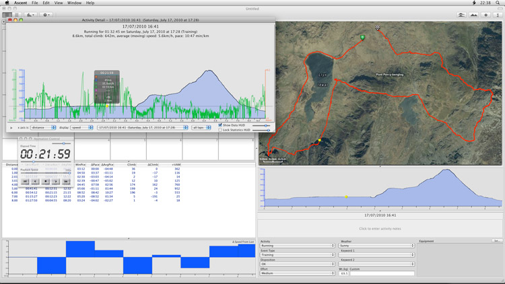Open the Ascent application menu
Screen dimensions: 505x284
21,3
